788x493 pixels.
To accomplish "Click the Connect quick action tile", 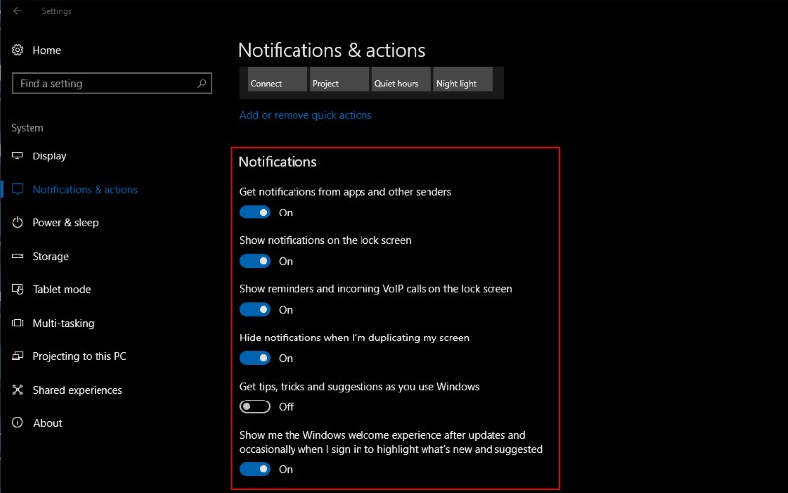I will (278, 79).
